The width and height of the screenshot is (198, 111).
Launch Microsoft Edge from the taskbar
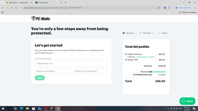tap(21, 109)
